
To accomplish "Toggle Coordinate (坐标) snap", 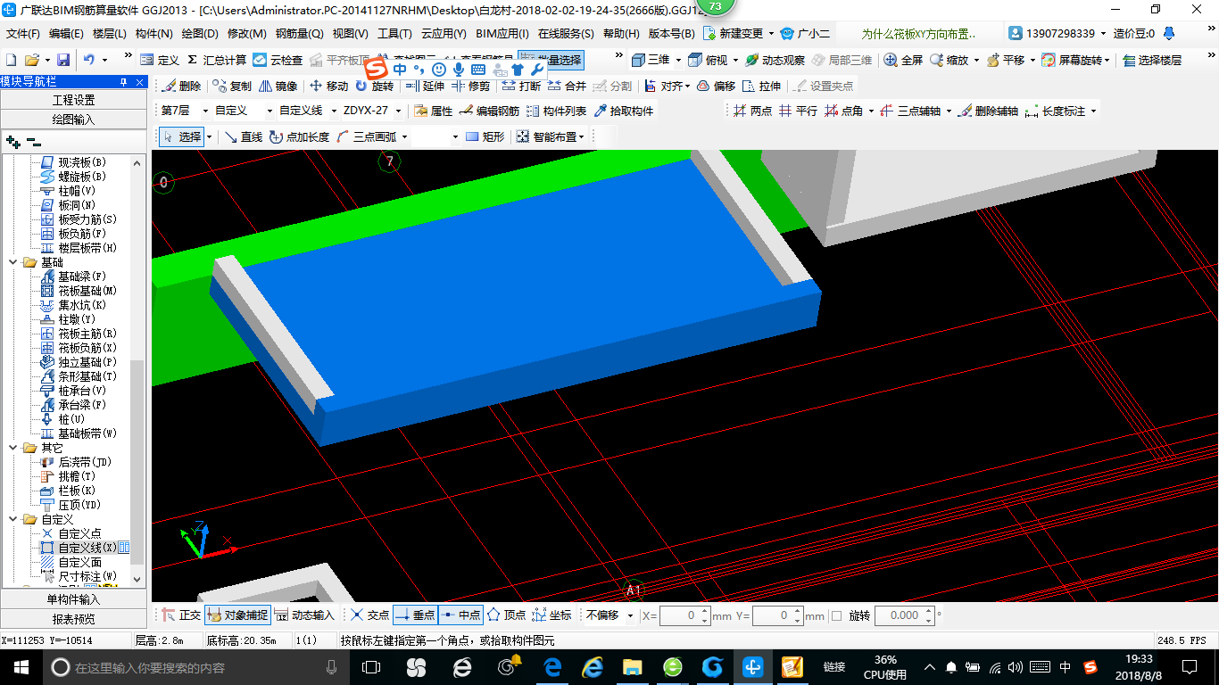I will pyautogui.click(x=551, y=615).
